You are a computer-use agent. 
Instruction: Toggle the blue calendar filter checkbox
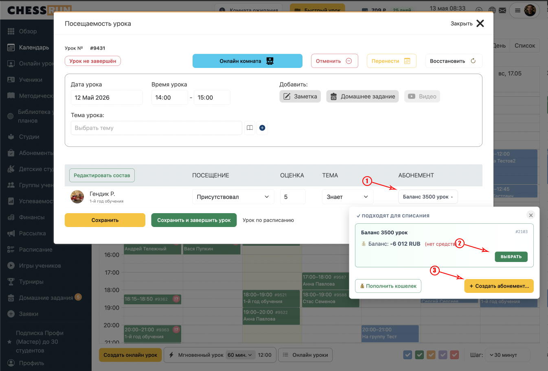(408, 355)
